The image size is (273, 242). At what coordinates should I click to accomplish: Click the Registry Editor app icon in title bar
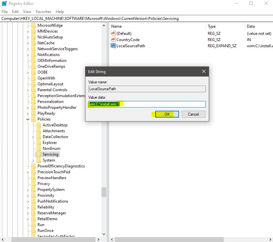[x=4, y=4]
